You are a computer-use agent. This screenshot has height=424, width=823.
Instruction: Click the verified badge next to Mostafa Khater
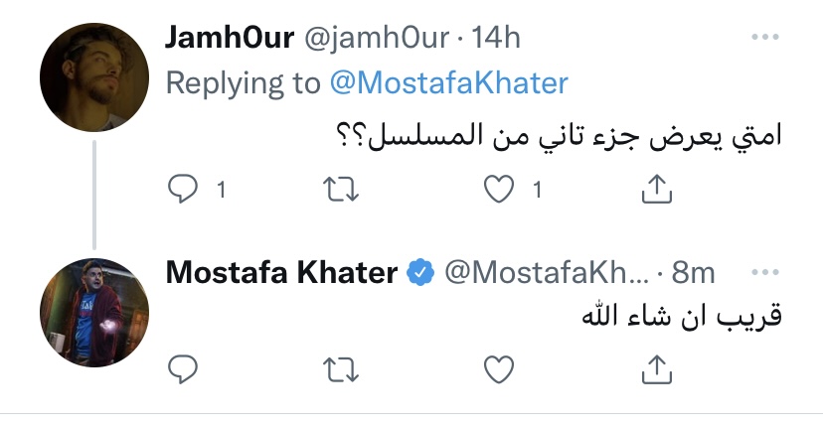[420, 272]
